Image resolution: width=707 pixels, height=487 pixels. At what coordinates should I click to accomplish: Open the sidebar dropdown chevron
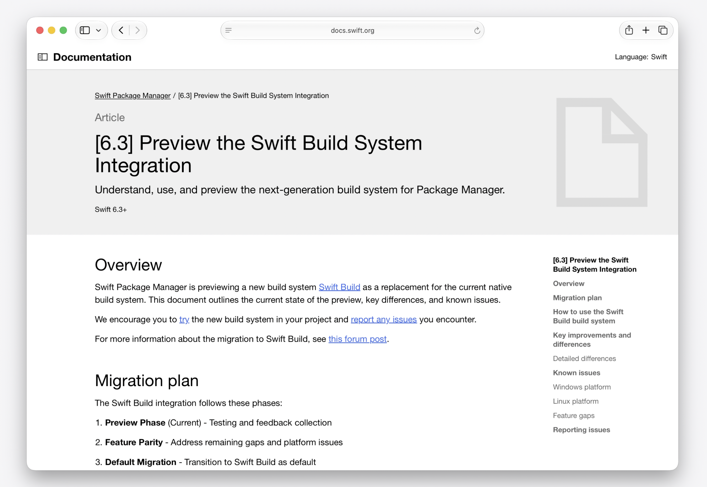(99, 30)
